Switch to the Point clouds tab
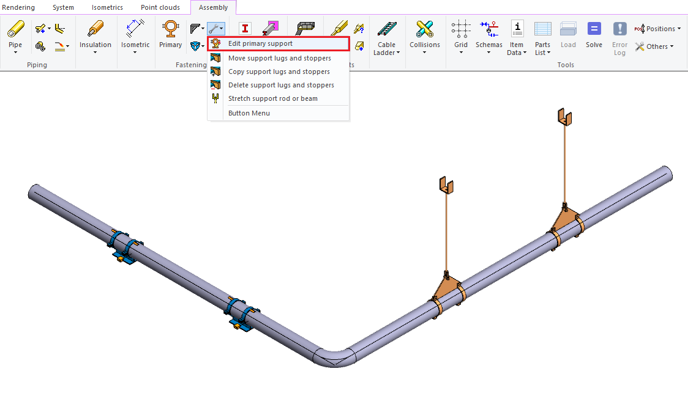This screenshot has height=396, width=688. click(160, 7)
